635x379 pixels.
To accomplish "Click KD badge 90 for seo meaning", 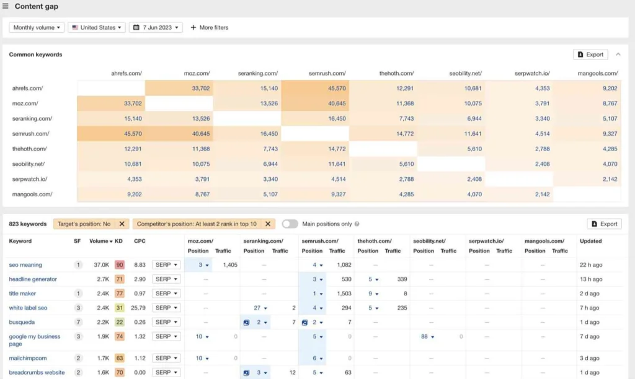I will tap(120, 265).
